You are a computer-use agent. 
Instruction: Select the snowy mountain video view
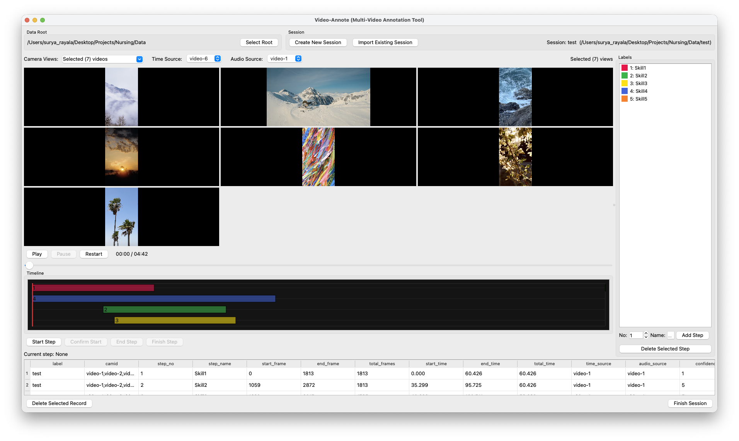coord(318,97)
